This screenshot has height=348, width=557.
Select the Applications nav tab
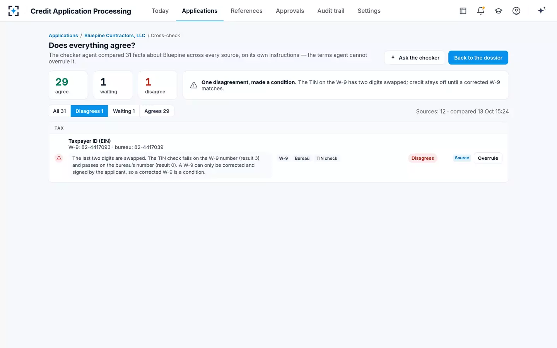point(200,11)
